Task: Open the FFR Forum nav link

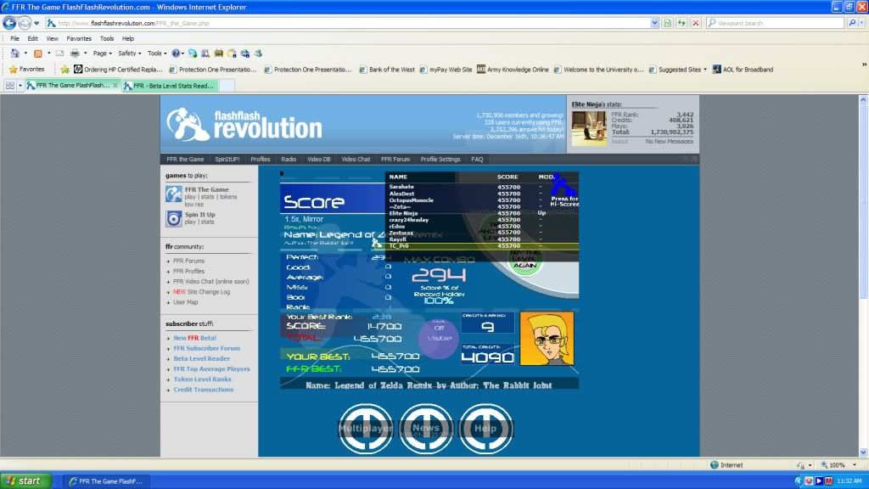Action: [x=395, y=159]
